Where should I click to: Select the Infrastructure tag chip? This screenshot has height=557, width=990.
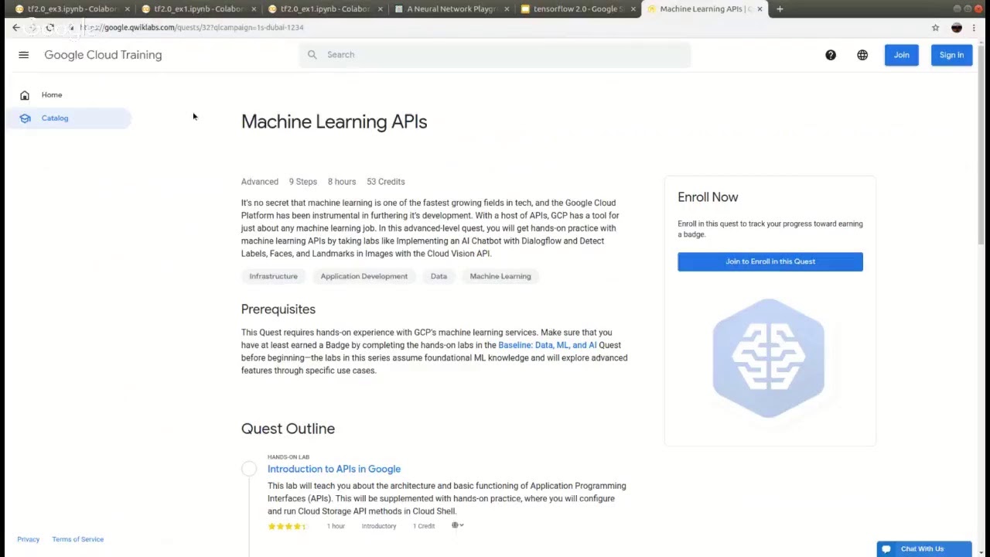click(x=273, y=276)
